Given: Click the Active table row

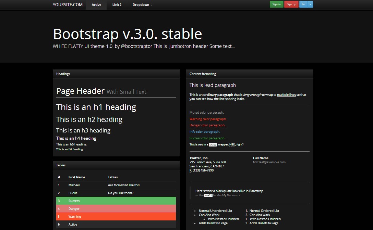Looking at the screenshot, I should click(x=116, y=224).
